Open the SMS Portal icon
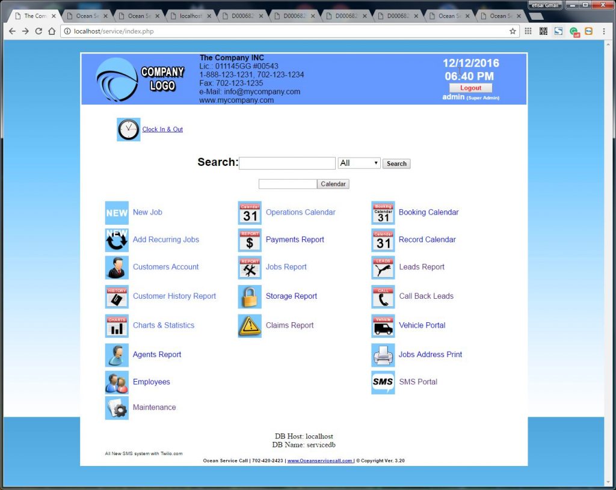 pos(383,382)
